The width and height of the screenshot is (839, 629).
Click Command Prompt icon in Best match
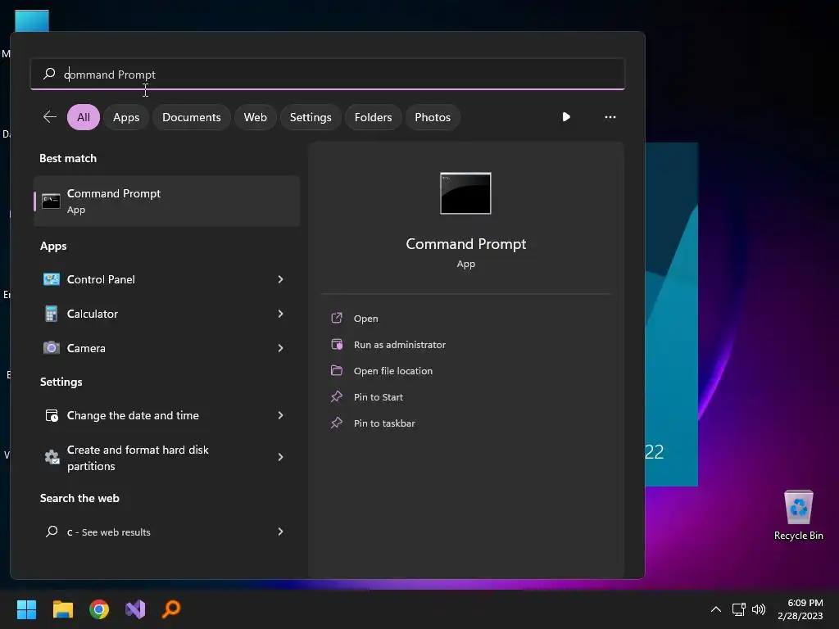[x=51, y=201]
